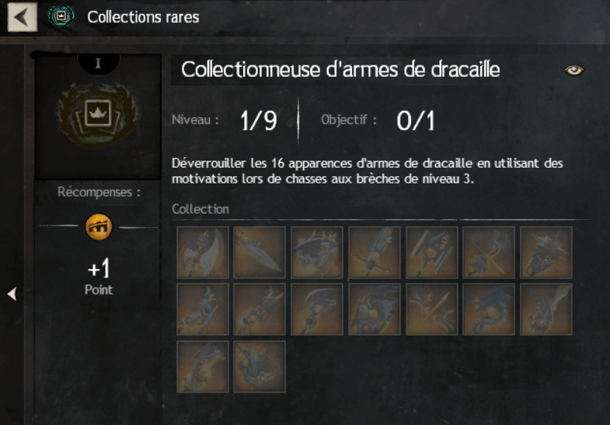This screenshot has width=610, height=425.
Task: Select the long blade skin, second in top row
Action: pyautogui.click(x=260, y=253)
